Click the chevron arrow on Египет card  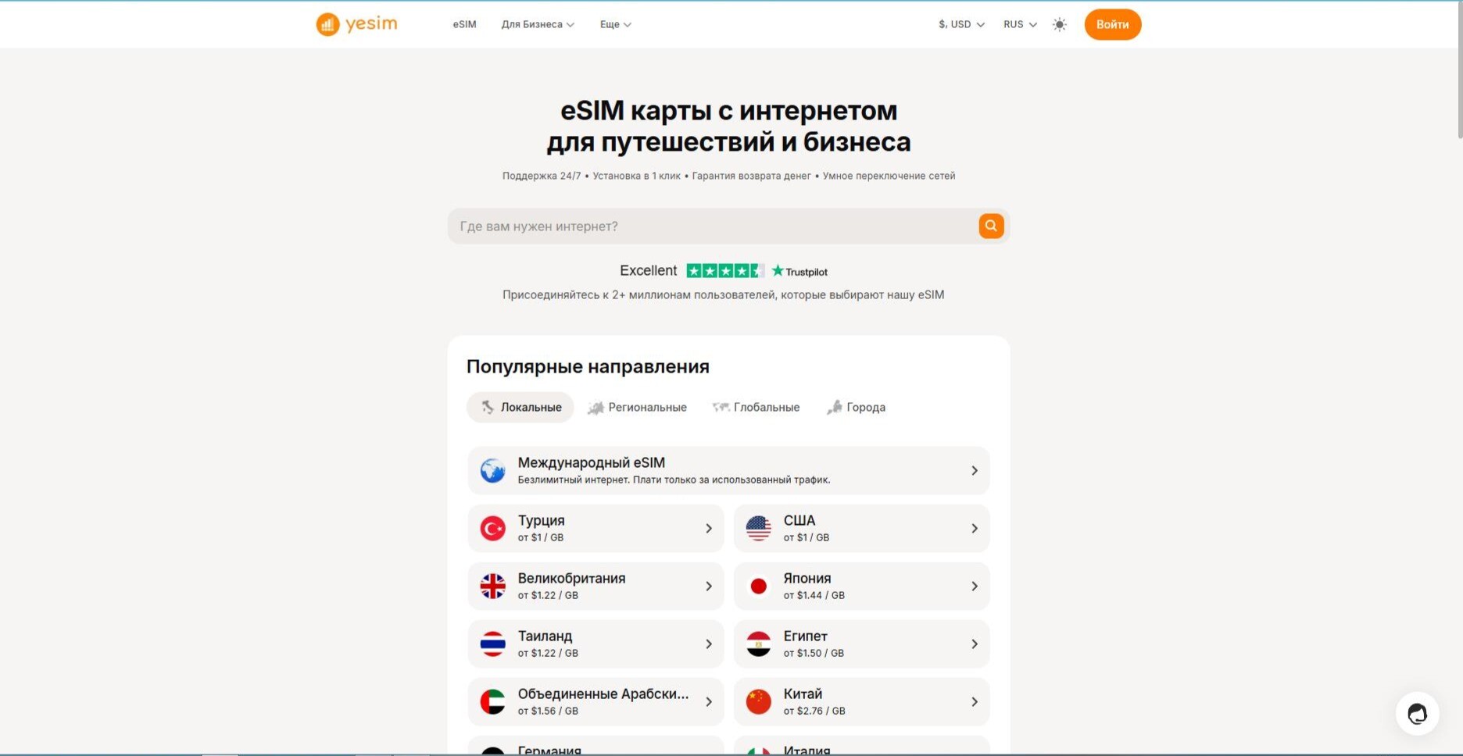(x=975, y=644)
